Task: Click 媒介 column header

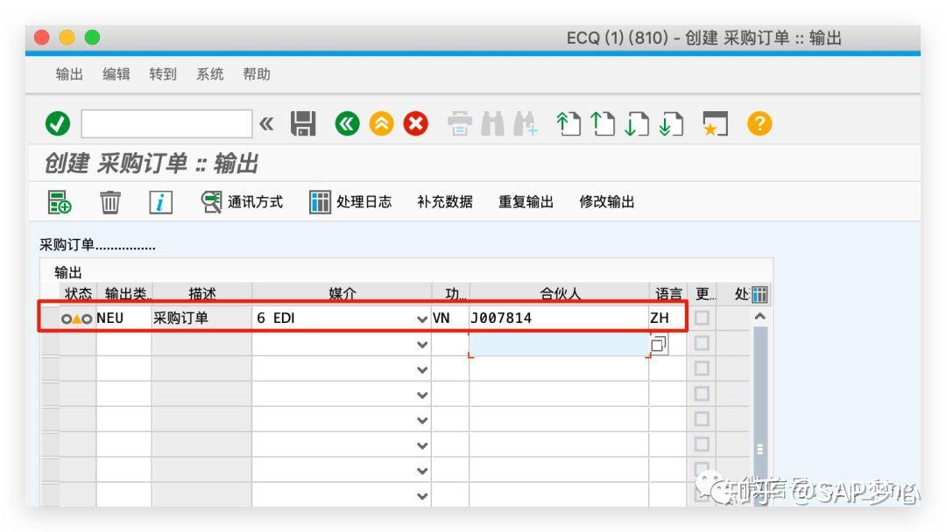Action: coord(342,293)
